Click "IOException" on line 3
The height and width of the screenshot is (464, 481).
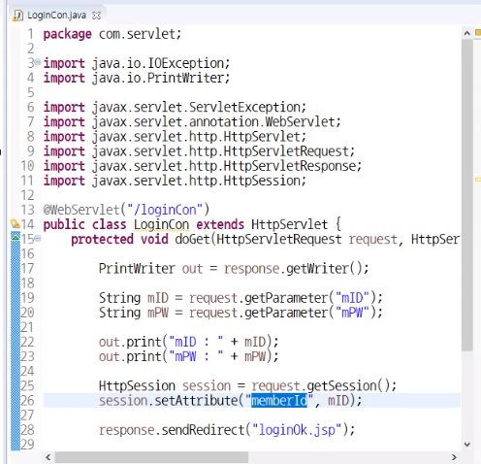[186, 63]
